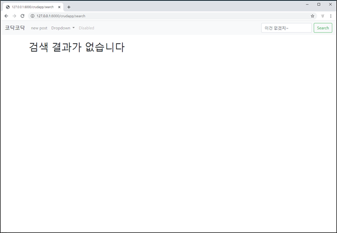Reload the current page
This screenshot has width=337, height=233.
coord(22,16)
